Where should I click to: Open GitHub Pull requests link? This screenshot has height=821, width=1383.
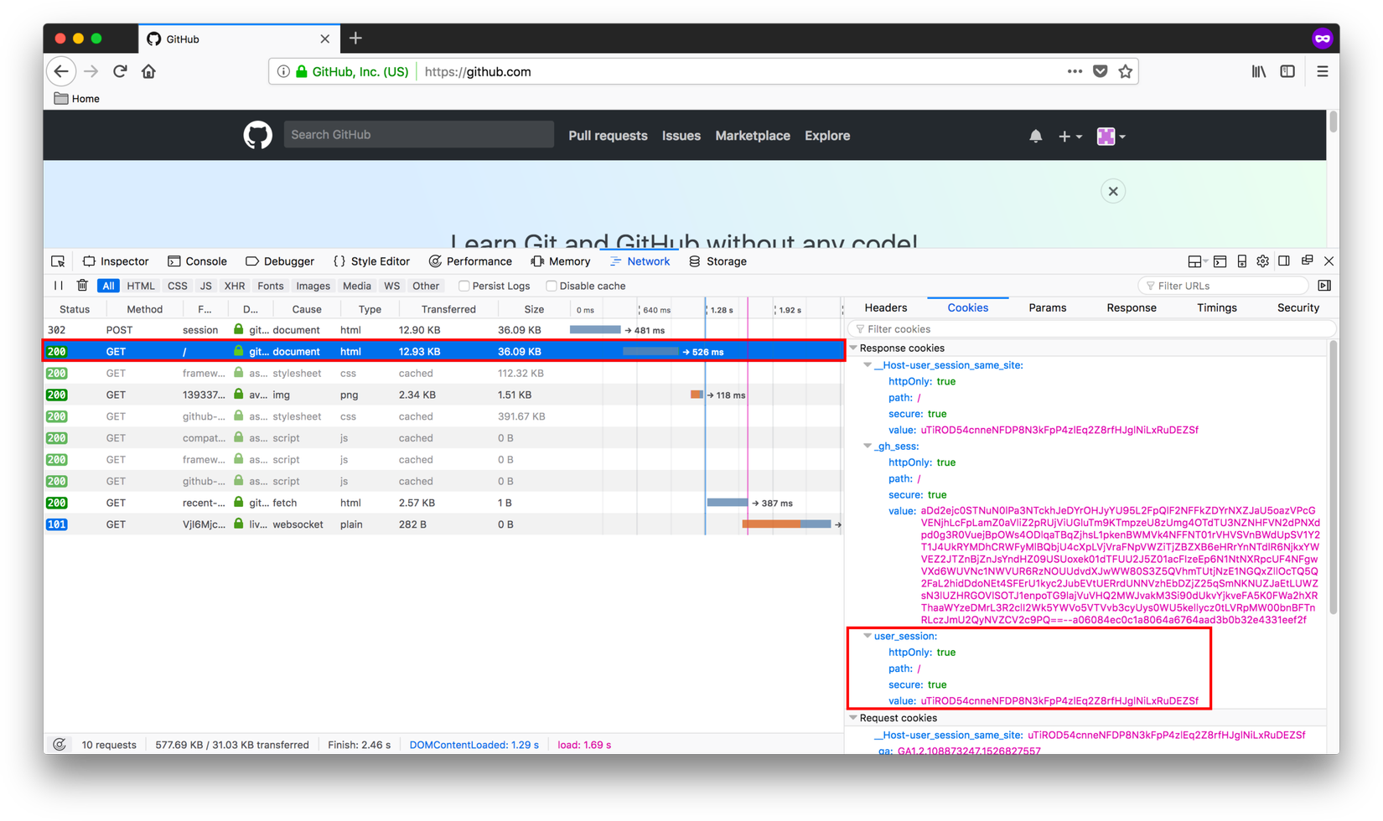(x=608, y=136)
